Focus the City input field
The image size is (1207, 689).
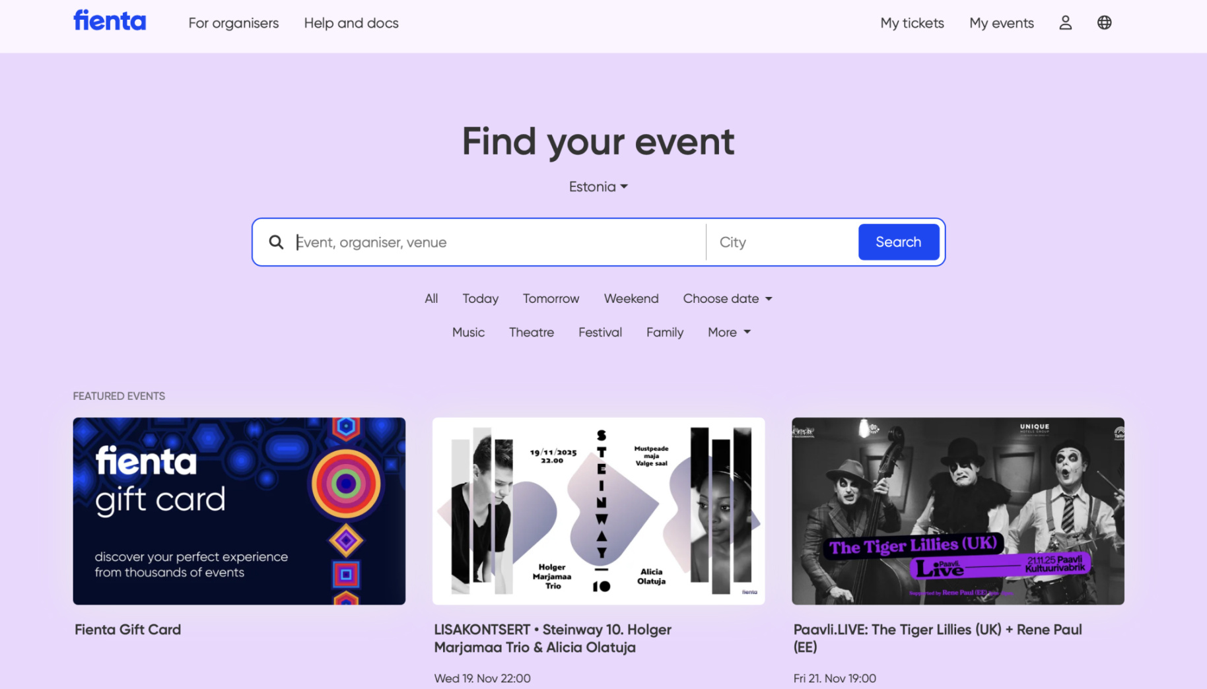782,242
